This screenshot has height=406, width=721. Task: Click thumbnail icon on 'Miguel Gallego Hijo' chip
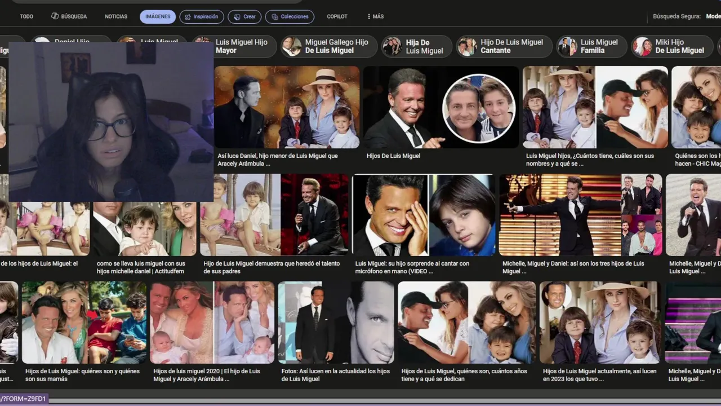[x=291, y=46]
